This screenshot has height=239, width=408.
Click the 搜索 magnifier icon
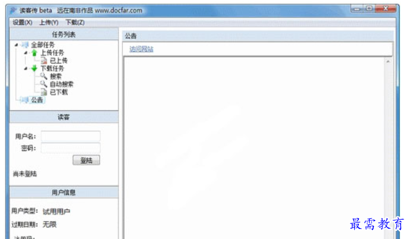click(44, 76)
